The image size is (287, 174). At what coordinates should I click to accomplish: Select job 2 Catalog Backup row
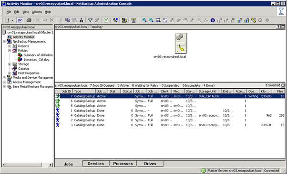pyautogui.click(x=170, y=120)
